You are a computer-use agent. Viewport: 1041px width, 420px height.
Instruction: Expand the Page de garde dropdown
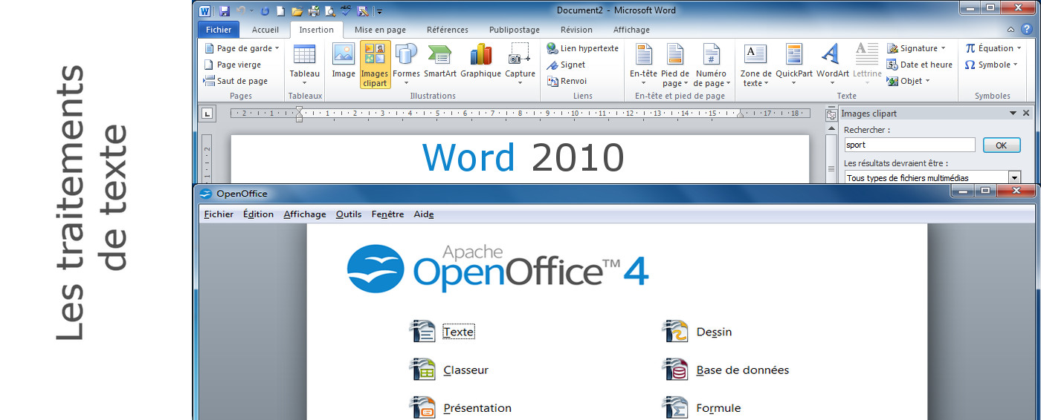(x=277, y=48)
